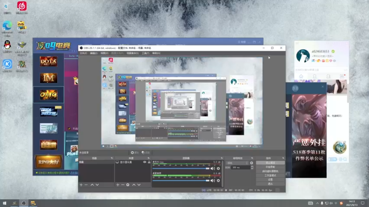Click the transition duration field showing 300 ms
This screenshot has height=207, width=369.
tap(241, 167)
